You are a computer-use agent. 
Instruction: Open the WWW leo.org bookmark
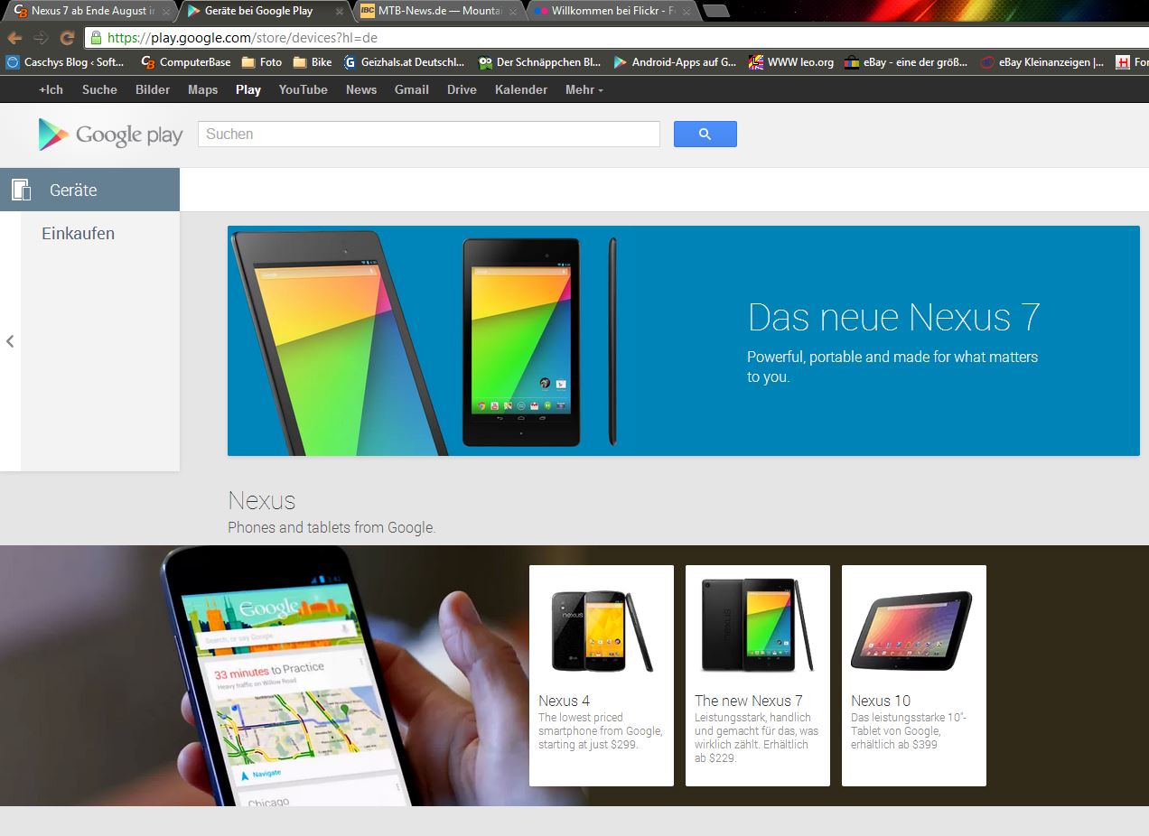(x=791, y=62)
